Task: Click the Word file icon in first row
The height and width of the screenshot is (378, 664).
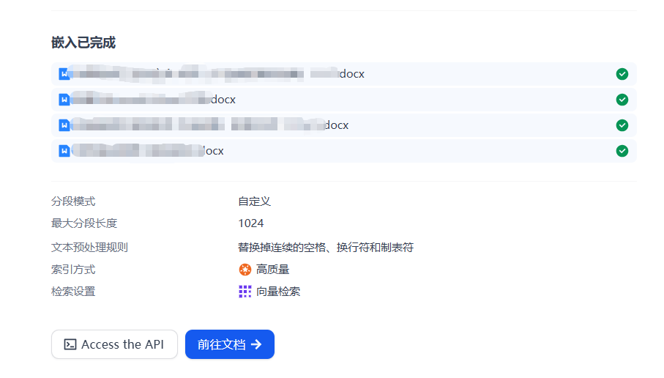Action: click(64, 74)
